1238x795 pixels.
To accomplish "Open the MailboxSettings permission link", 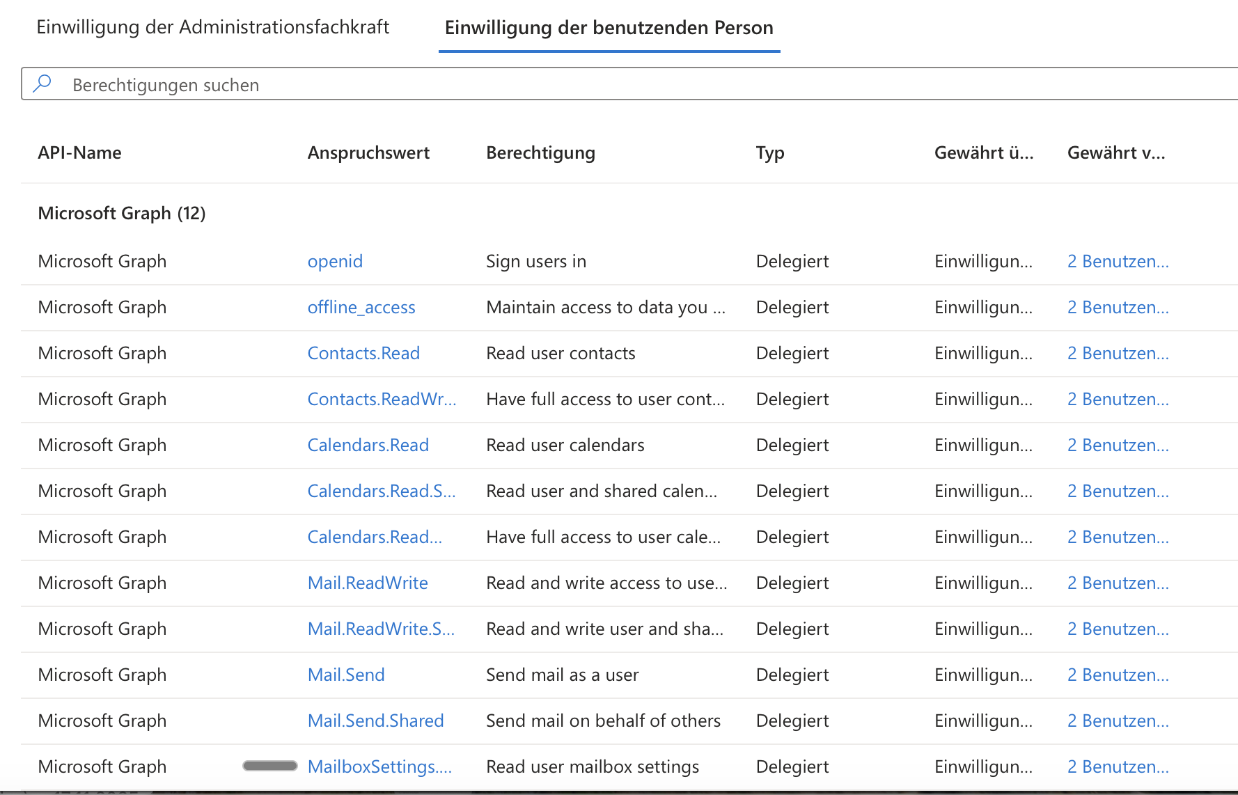I will [x=379, y=767].
